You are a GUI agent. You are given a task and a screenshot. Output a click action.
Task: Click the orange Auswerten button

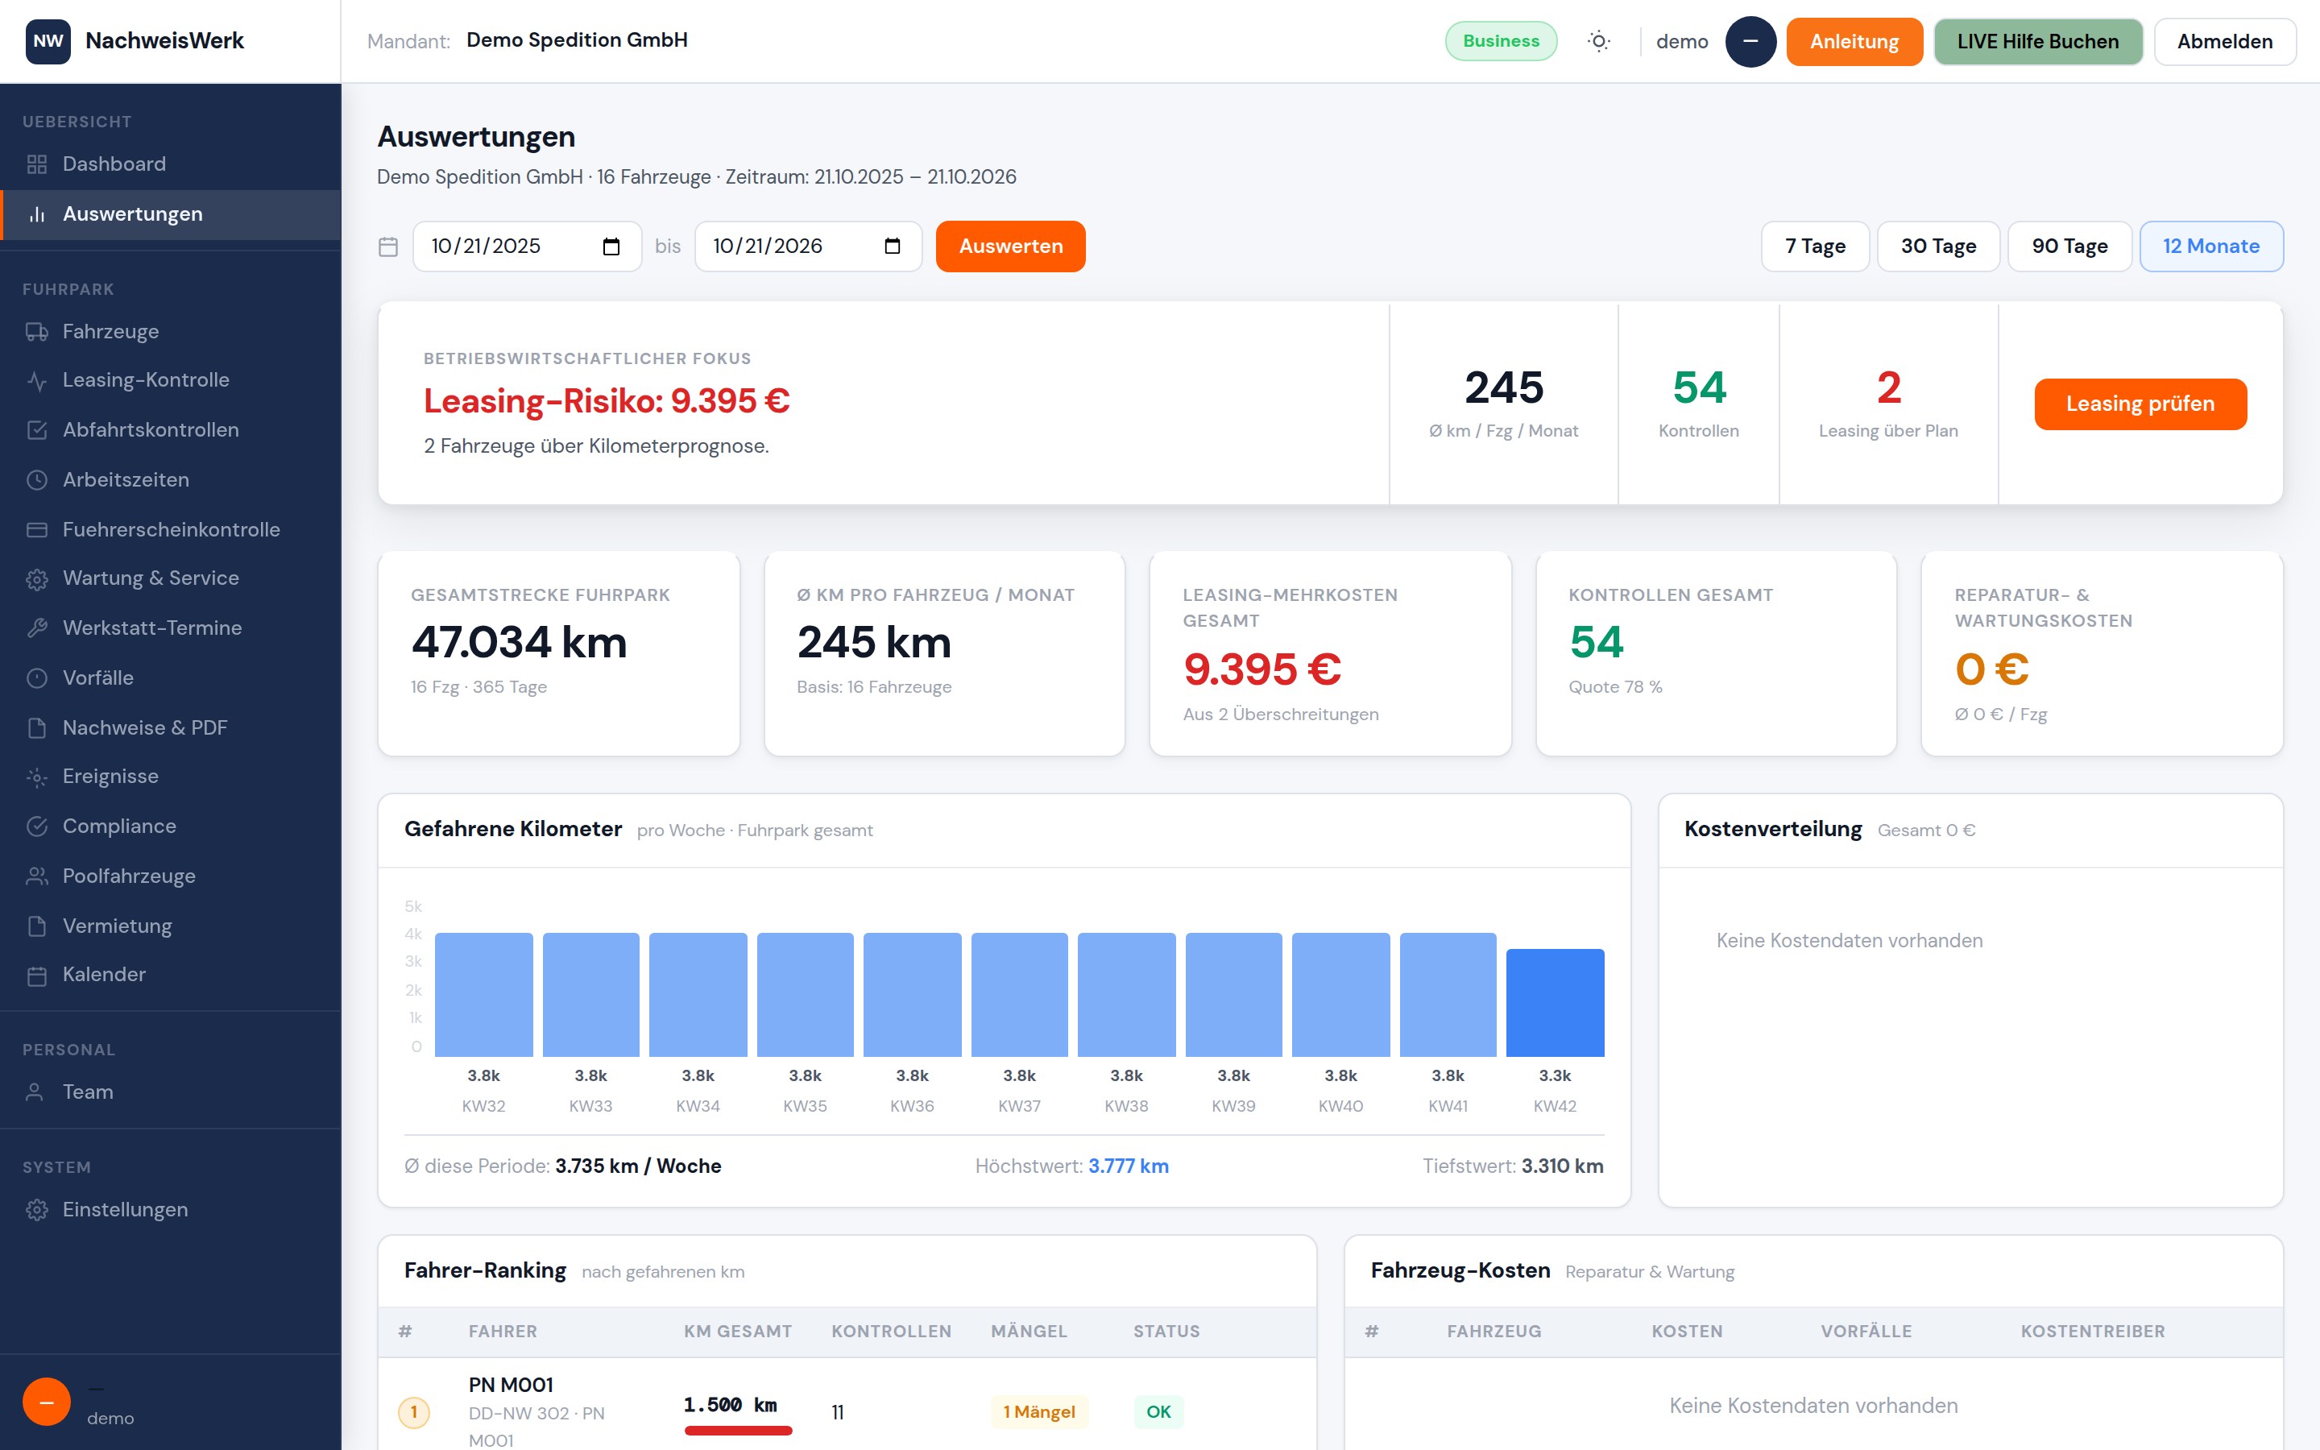tap(1010, 246)
